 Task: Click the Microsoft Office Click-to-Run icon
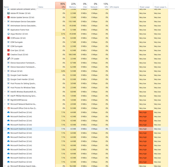(x=8, y=108)
